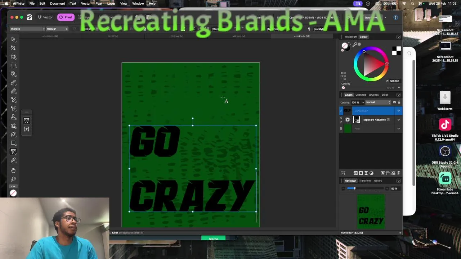Click the Mask Layer icon
Viewport: 461px width, 259px height.
pos(361,173)
